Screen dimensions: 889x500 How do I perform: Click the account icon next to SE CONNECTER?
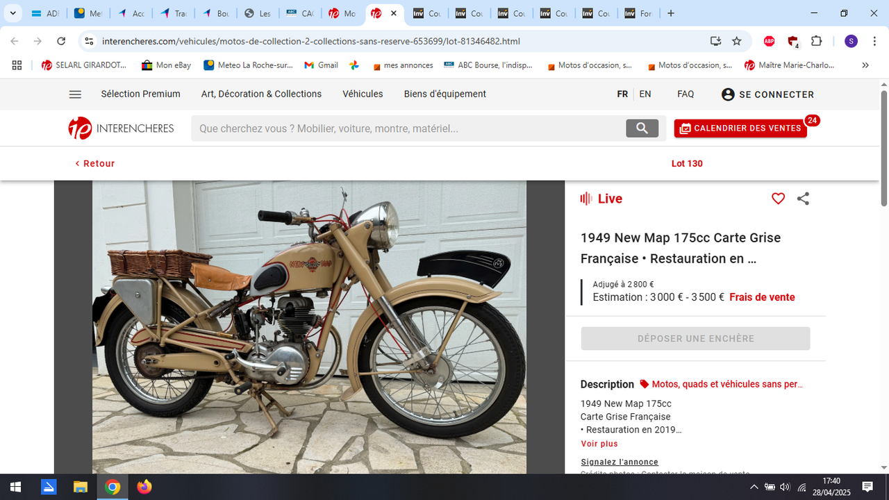click(x=728, y=94)
